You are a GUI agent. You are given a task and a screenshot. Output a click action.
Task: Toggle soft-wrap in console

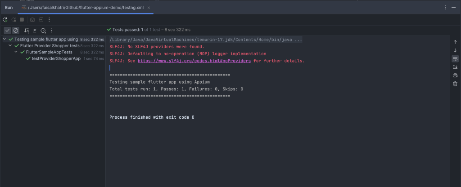click(x=455, y=59)
